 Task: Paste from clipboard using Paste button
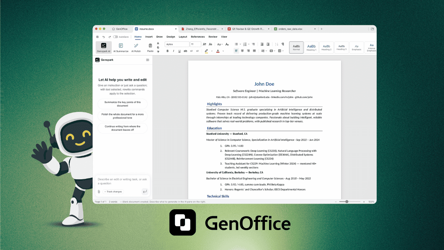150,47
